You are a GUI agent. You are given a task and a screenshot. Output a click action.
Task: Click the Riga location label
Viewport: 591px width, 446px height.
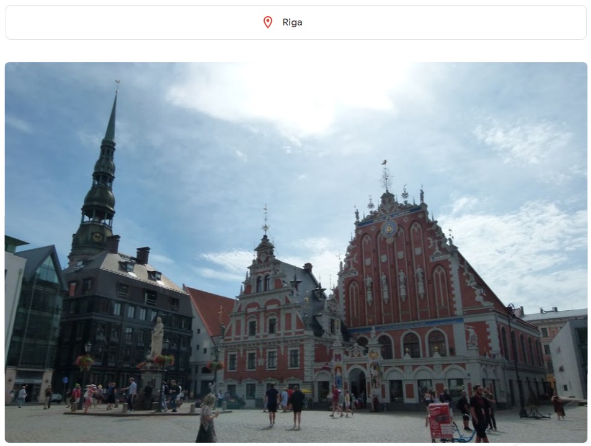tap(292, 22)
